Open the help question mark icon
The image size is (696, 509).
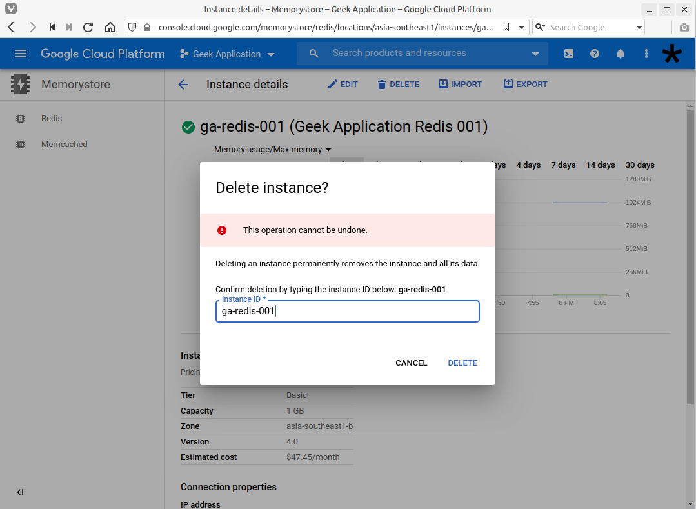click(x=594, y=54)
